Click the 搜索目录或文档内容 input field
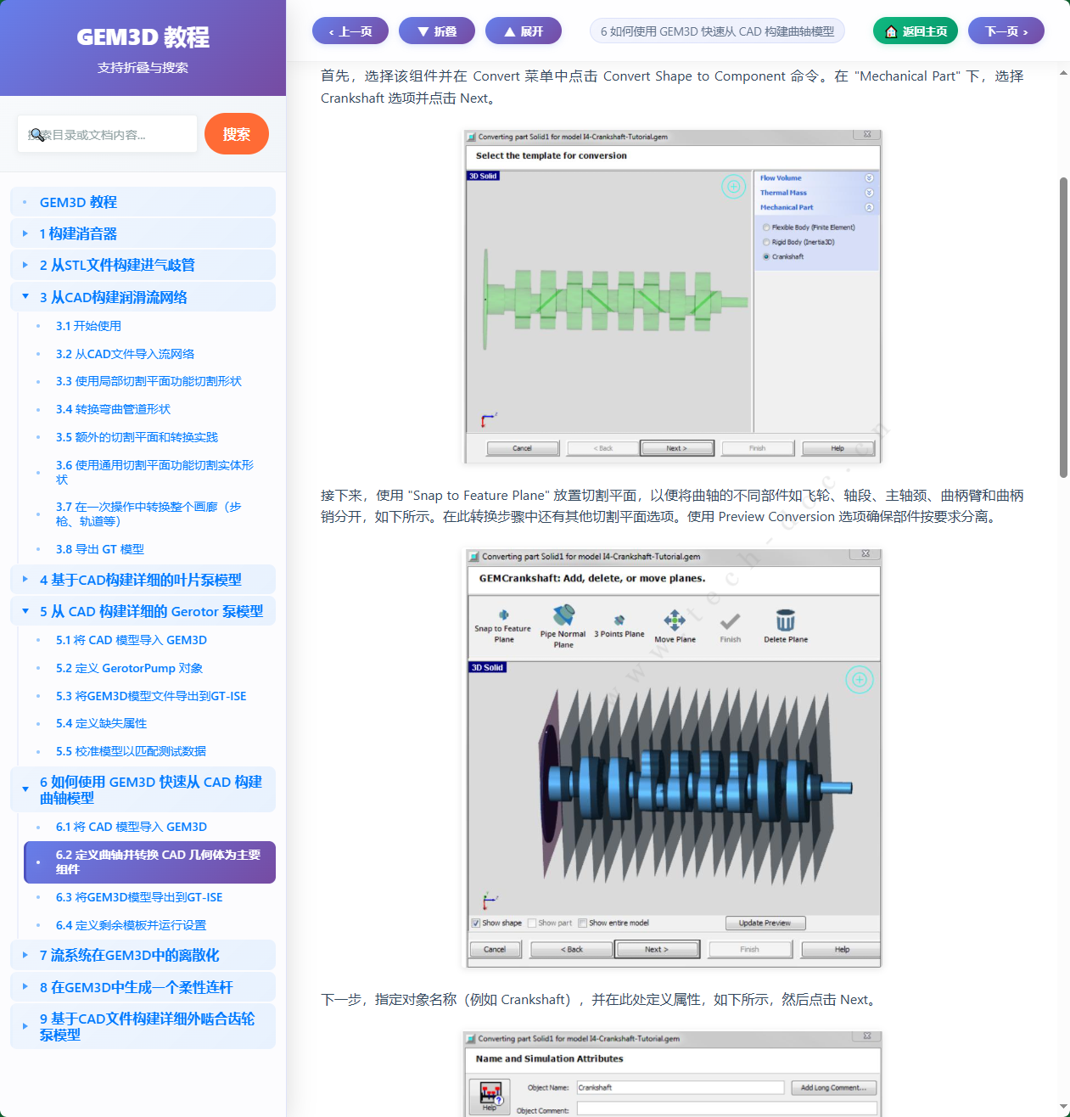The width and height of the screenshot is (1070, 1117). (x=107, y=133)
